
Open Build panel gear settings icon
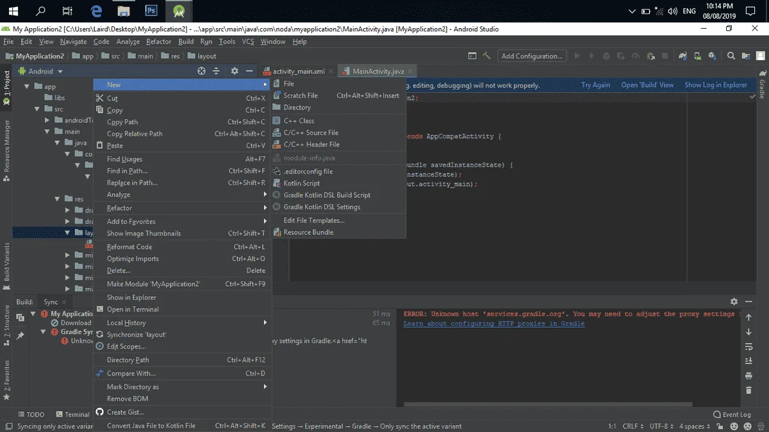tap(734, 301)
